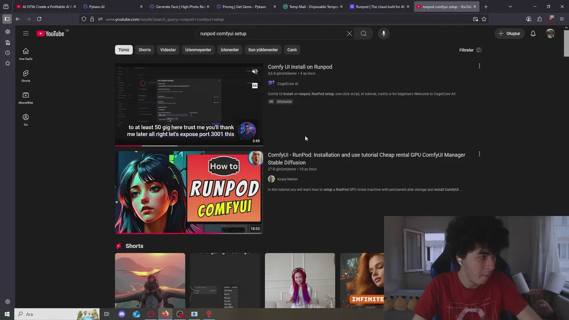Unmute the inline video preview
569x320 pixels.
tap(255, 72)
